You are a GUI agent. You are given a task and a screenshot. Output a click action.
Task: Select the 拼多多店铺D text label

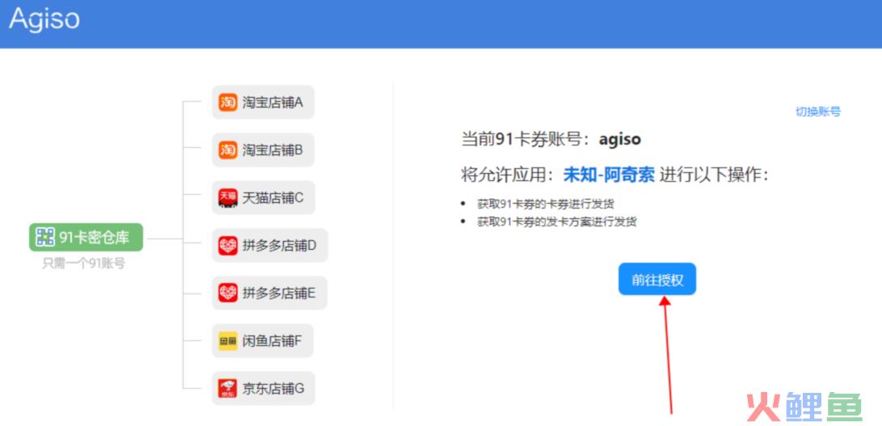point(279,245)
